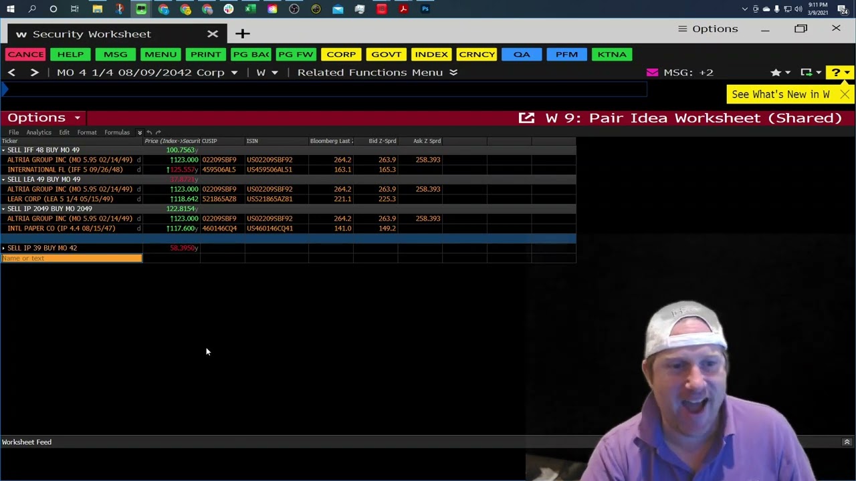Go forward with the right arrow

[34, 72]
